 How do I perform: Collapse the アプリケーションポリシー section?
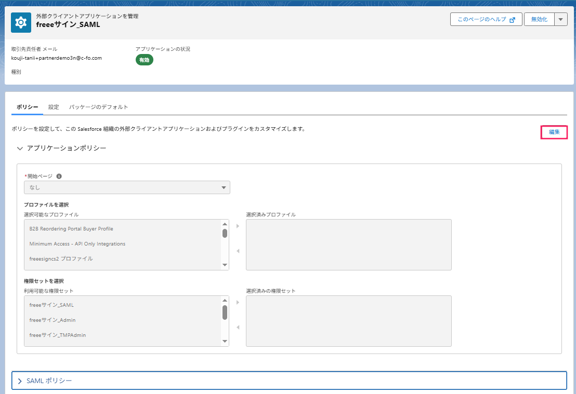point(20,148)
